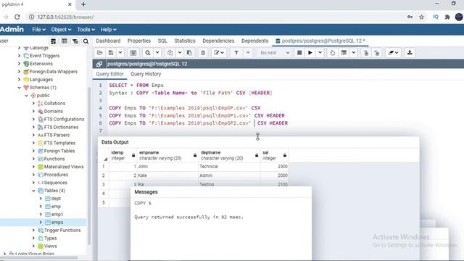The image size is (464, 261).
Task: Open the Clear eraser dropdown
Action: click(393, 53)
